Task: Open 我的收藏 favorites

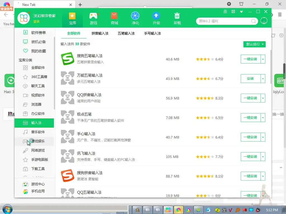Action: point(35,51)
